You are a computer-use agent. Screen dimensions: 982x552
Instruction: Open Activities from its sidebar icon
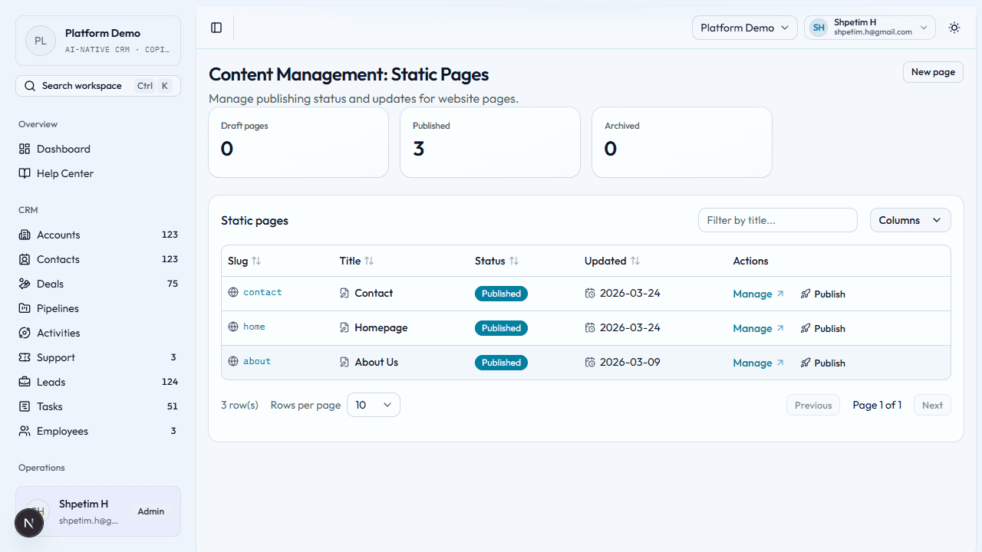pyautogui.click(x=25, y=333)
